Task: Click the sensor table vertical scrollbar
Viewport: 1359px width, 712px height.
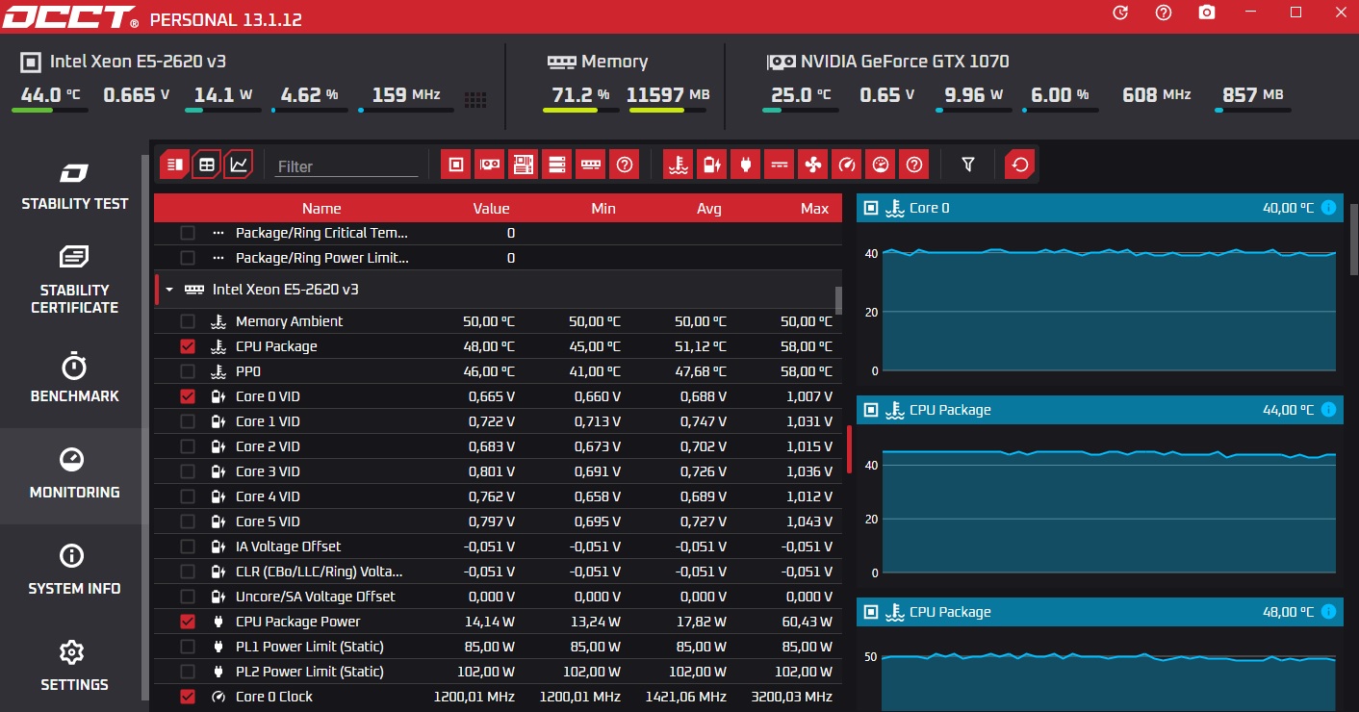Action: pos(838,300)
